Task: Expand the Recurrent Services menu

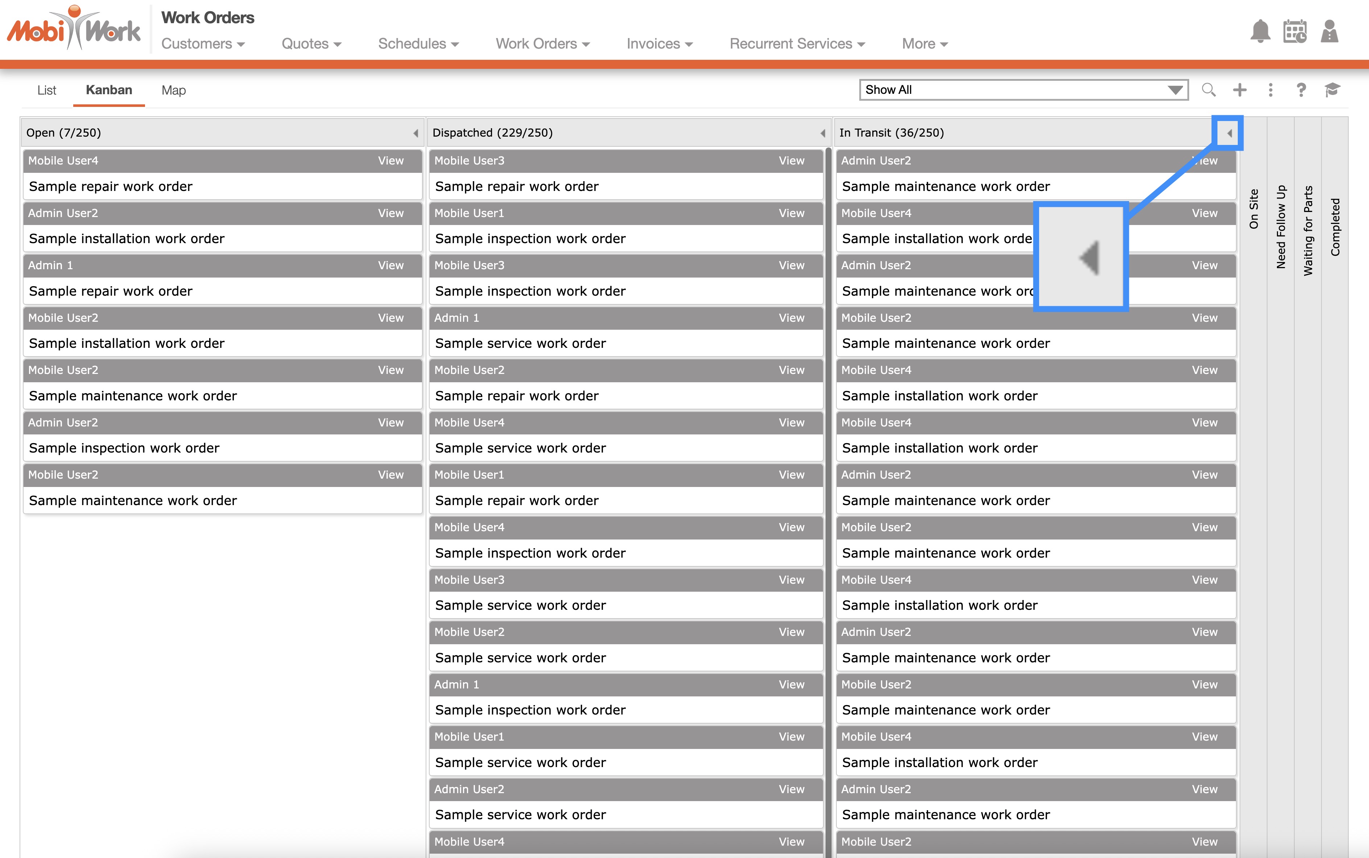Action: 797,44
